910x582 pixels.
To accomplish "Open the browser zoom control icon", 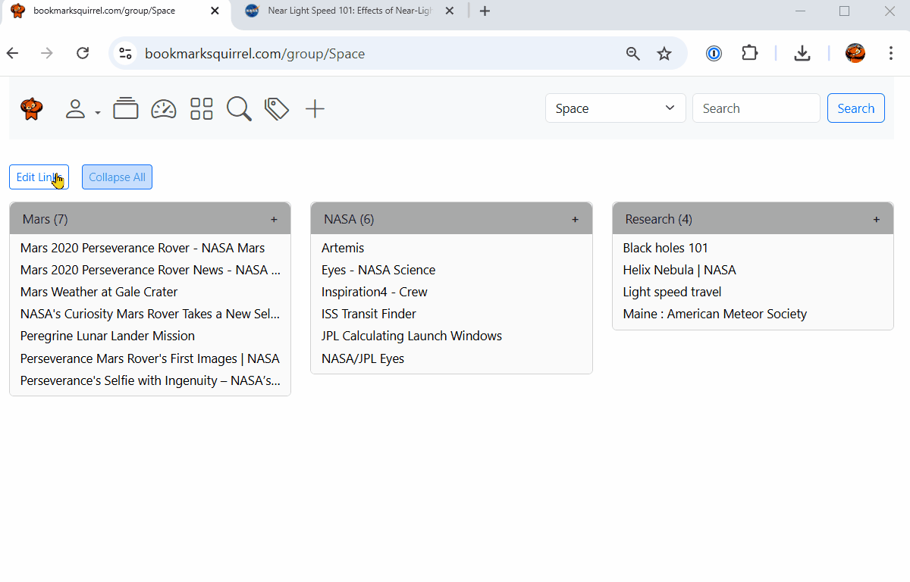I will tap(632, 53).
